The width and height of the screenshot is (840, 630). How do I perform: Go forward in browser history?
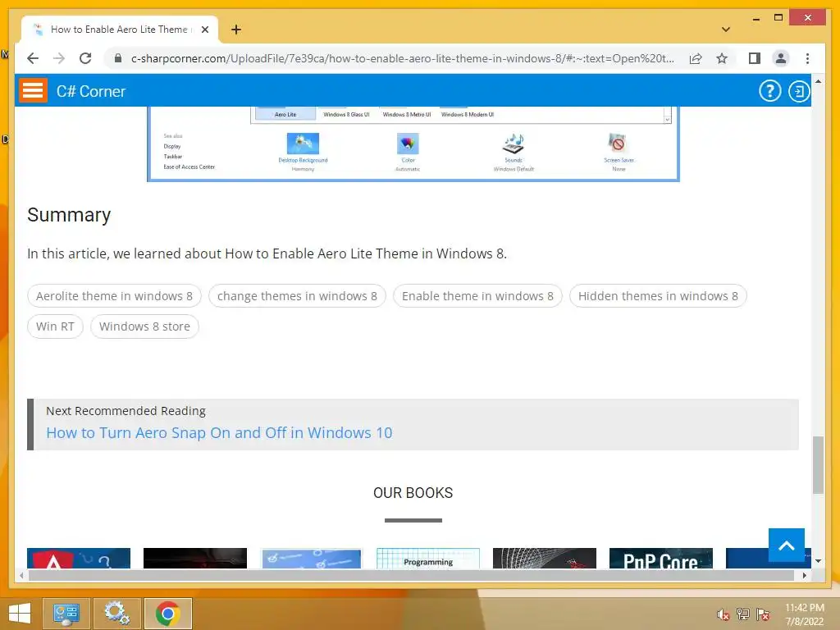point(59,58)
